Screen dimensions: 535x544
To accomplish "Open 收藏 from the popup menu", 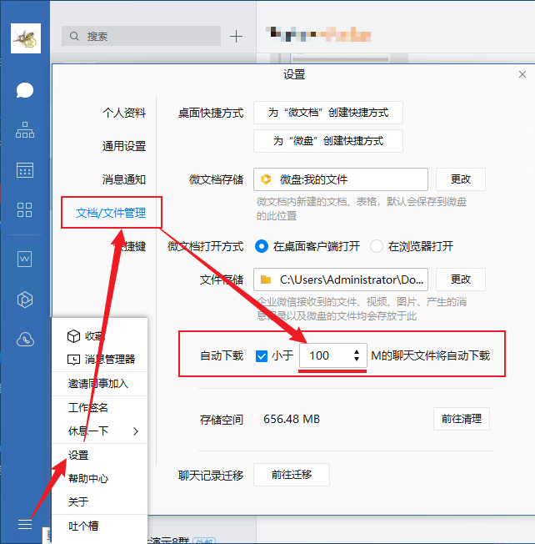I will (99, 336).
